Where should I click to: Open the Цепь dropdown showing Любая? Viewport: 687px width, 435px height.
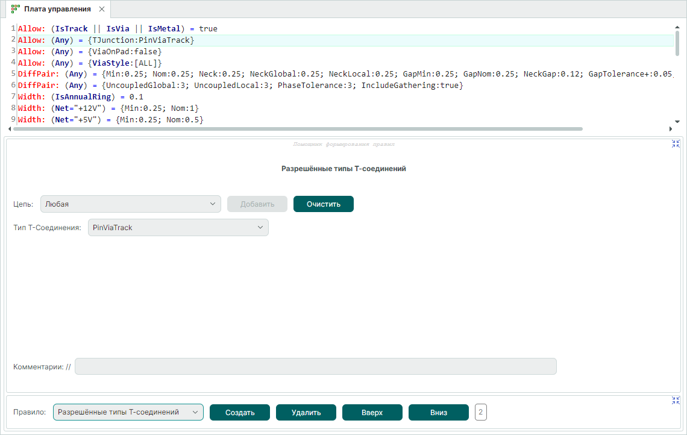131,204
